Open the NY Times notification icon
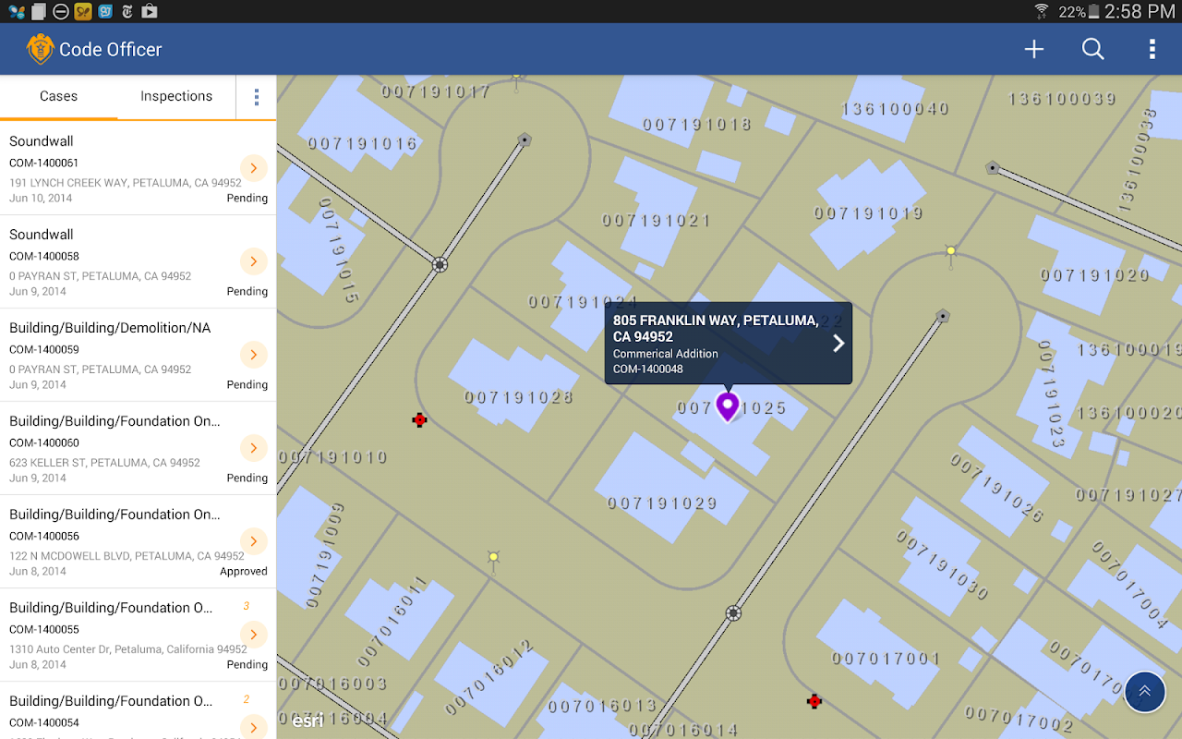 [x=127, y=11]
